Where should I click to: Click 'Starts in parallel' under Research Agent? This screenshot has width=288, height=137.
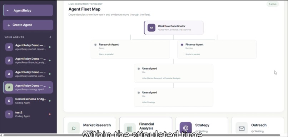(106, 54)
